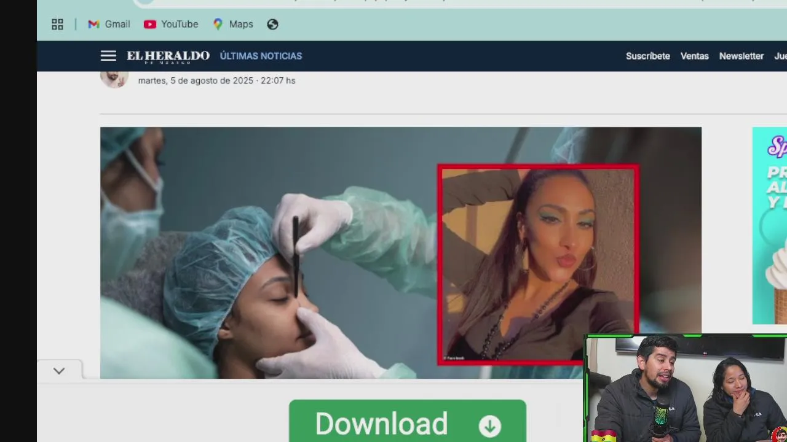Screen dimensions: 787x442
Task: Click the red-framed inset woman photo
Action: coord(538,265)
